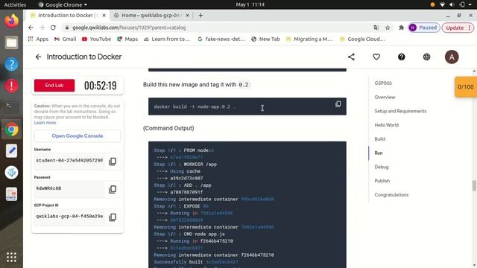Copy the GCP Project ID value
The image size is (477, 268).
pos(113,217)
